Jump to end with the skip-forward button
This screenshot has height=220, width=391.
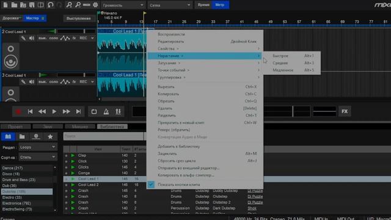[78, 111]
